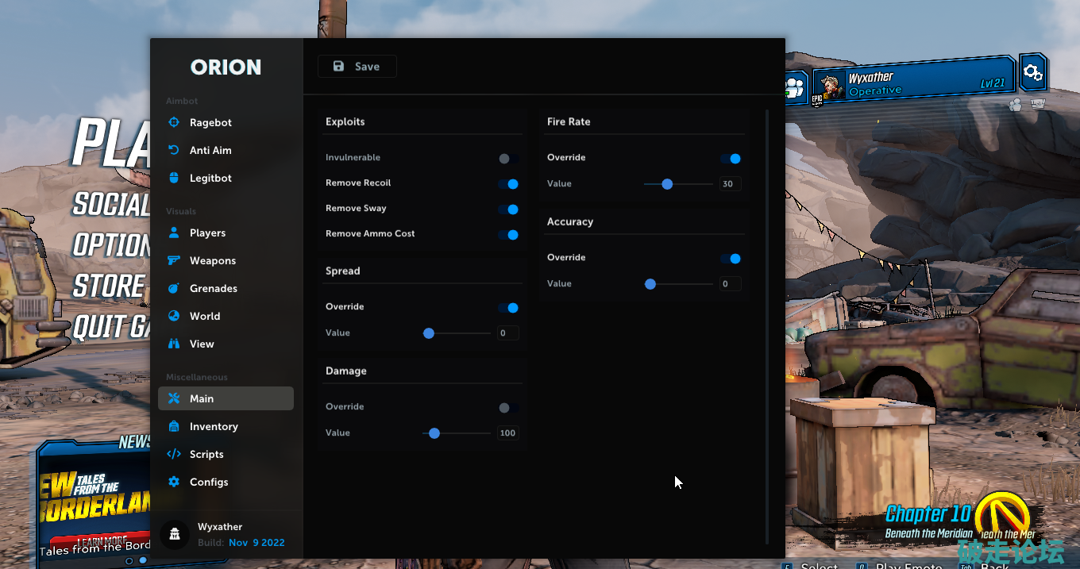1080x569 pixels.
Task: Click the Damage value input field showing 100
Action: pyautogui.click(x=507, y=433)
